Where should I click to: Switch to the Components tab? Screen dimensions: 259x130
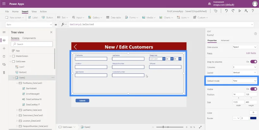click(29, 38)
